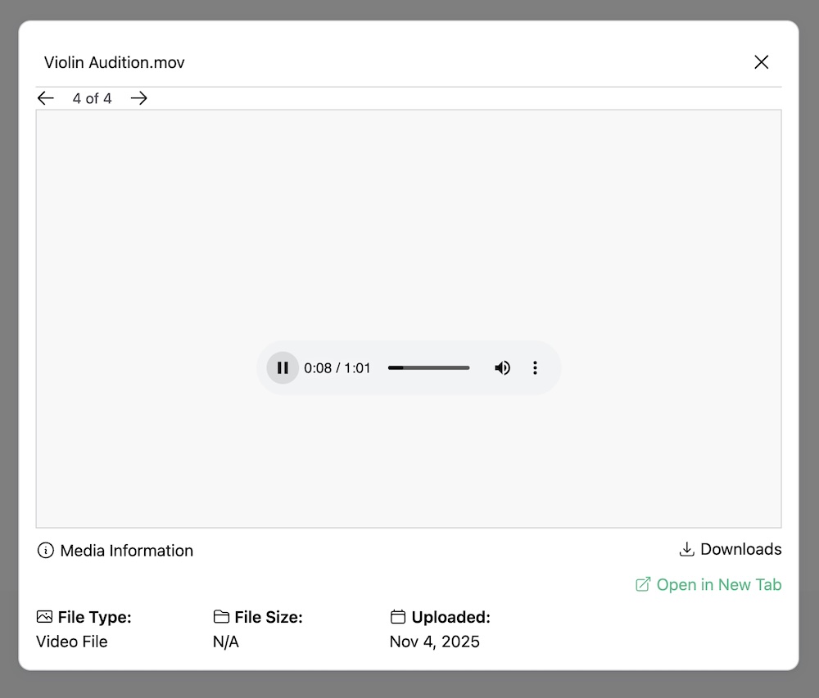Click the File Size folder icon

click(x=221, y=617)
